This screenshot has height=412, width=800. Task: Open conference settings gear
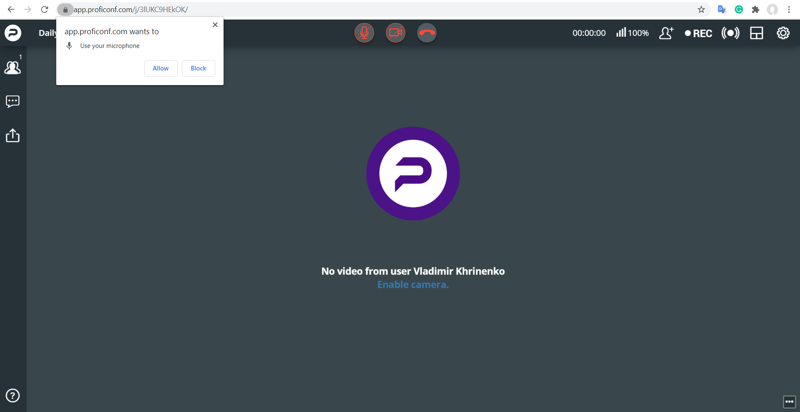pyautogui.click(x=783, y=33)
